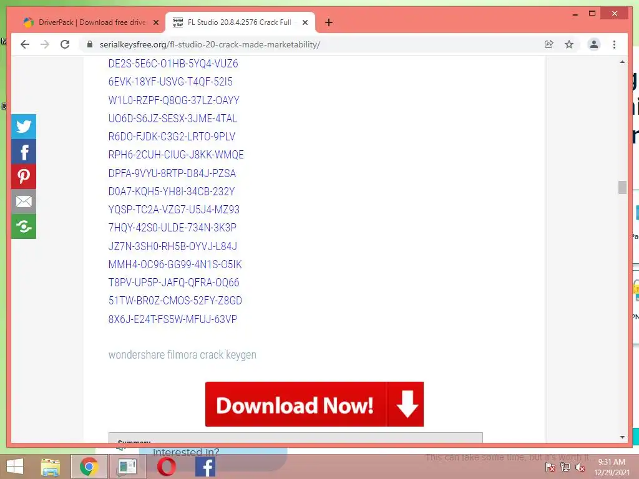
Task: Share page on Twitter
Action: pyautogui.click(x=24, y=127)
